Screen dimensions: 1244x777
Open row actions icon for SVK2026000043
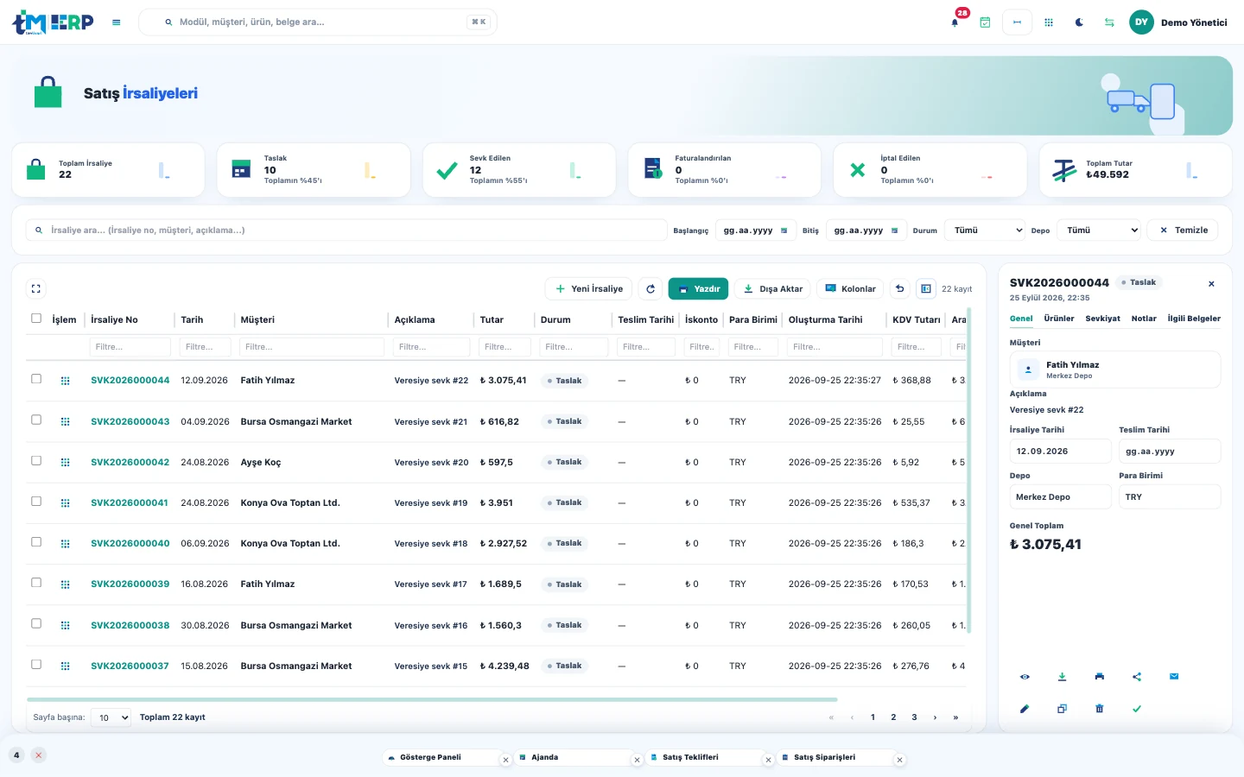point(65,421)
